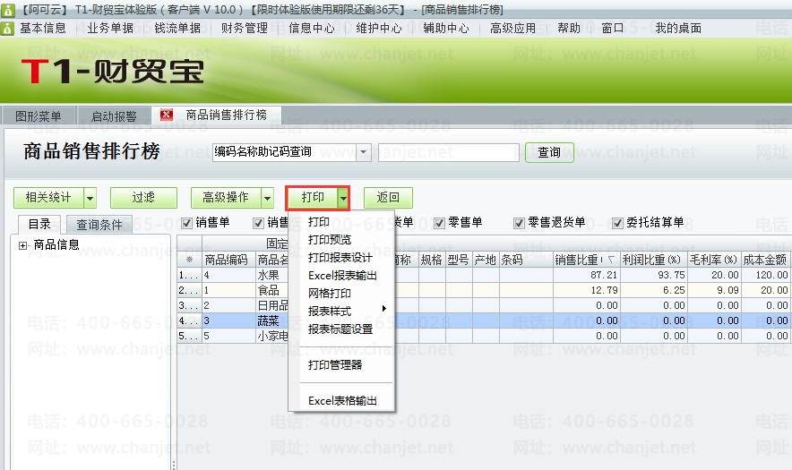Toggle the 销售单 checkbox
Viewport: 792px width, 470px height.
(x=187, y=223)
